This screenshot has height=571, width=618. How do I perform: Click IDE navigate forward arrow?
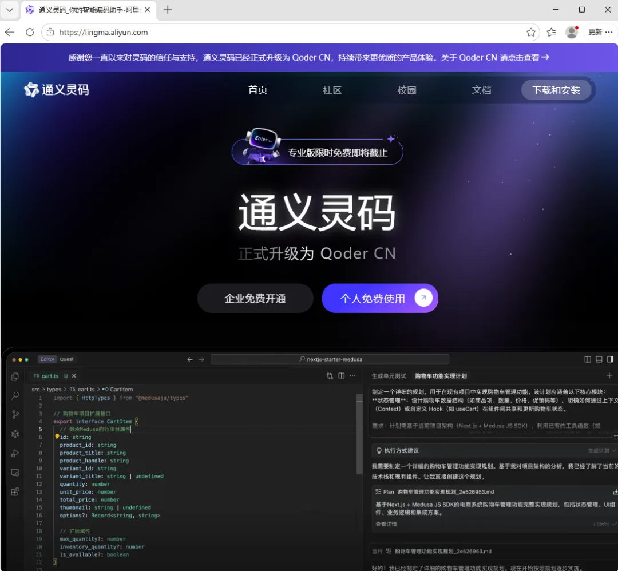click(201, 359)
